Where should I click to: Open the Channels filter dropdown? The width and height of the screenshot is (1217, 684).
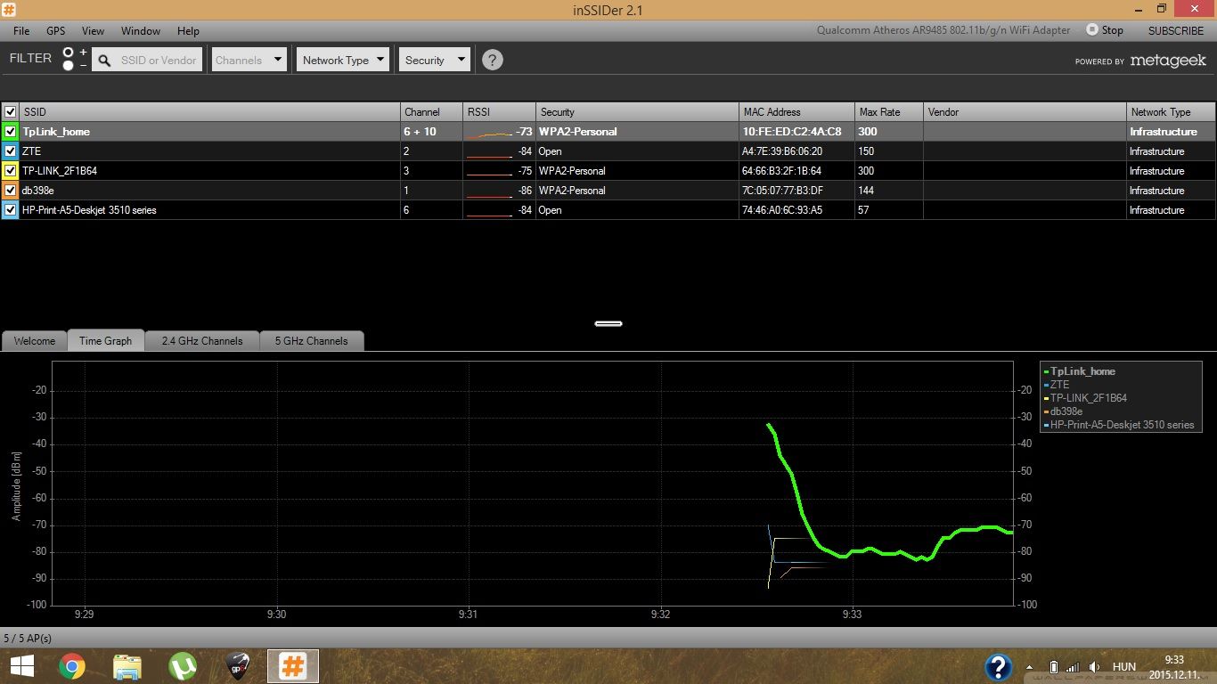(x=249, y=60)
